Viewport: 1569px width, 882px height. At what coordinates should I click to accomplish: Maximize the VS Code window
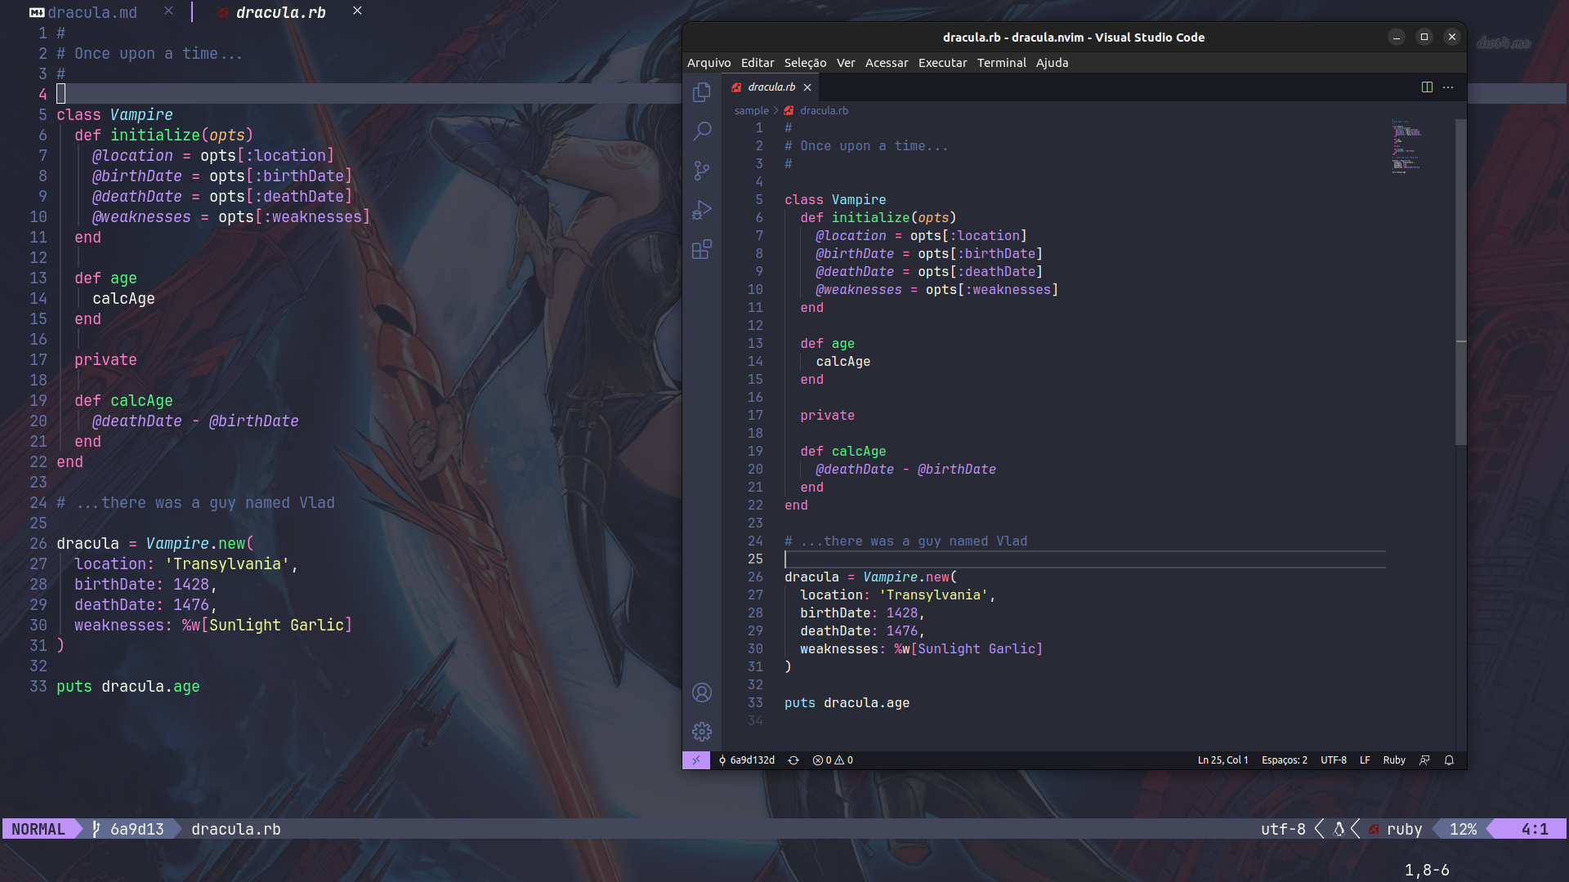(x=1424, y=37)
